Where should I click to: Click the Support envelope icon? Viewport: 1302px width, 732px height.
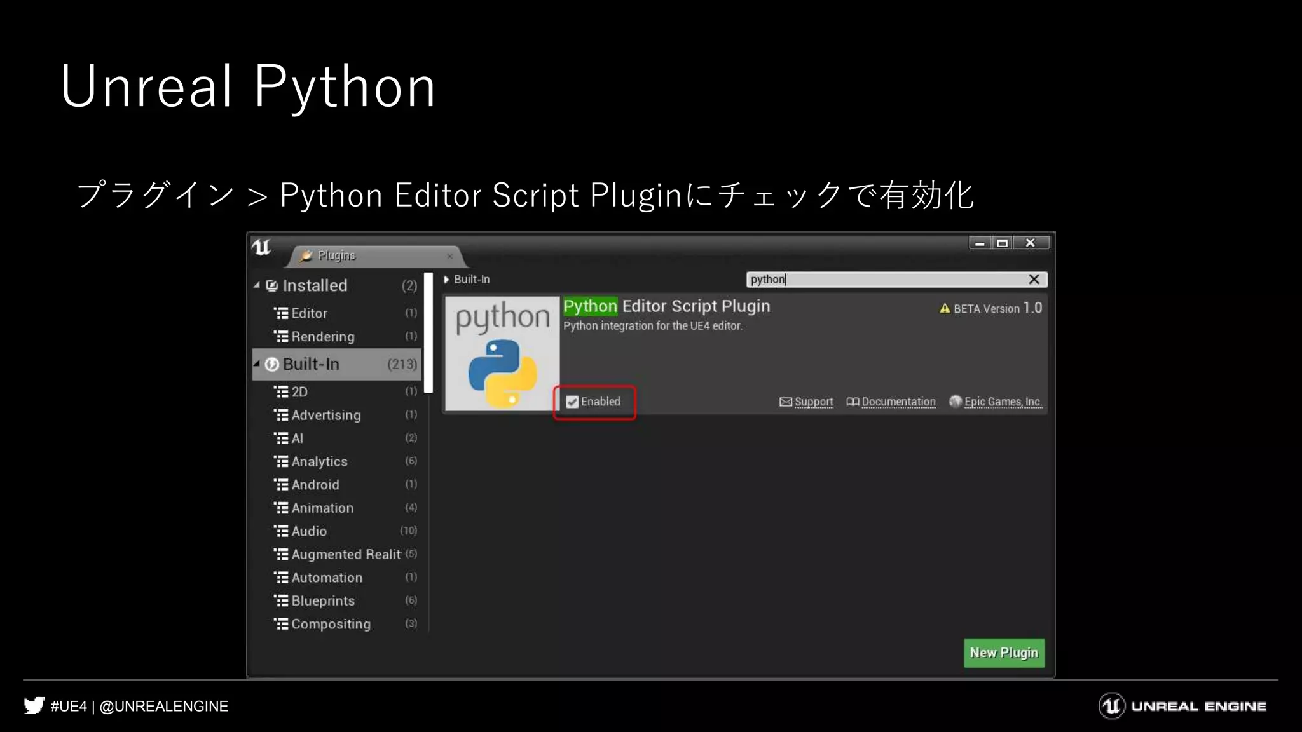(x=786, y=402)
